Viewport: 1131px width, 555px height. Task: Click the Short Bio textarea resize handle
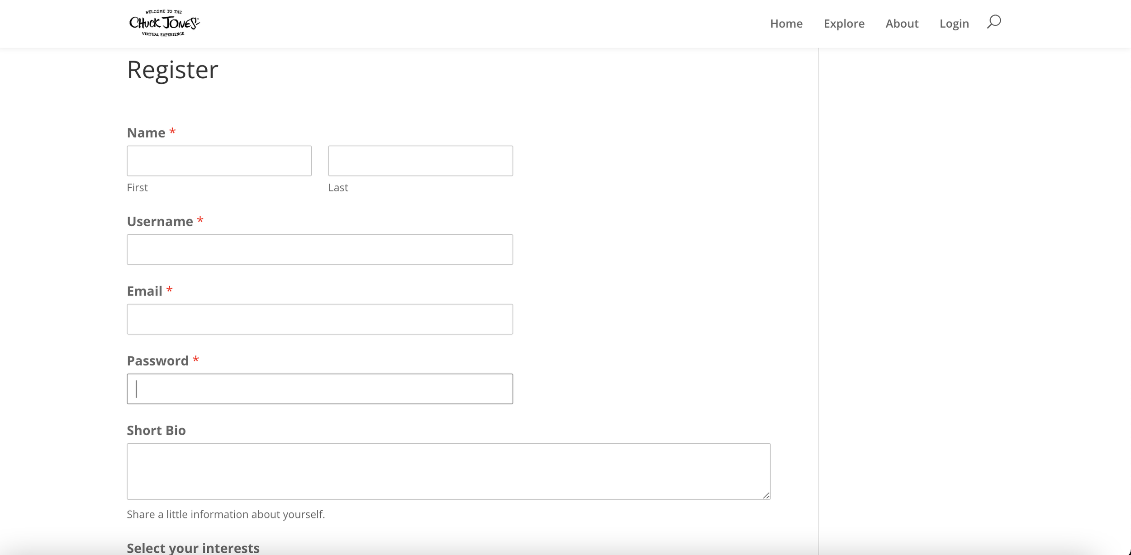coord(766,496)
